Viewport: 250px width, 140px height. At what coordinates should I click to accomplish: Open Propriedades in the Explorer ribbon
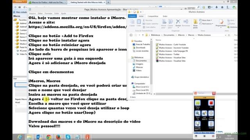221,23
